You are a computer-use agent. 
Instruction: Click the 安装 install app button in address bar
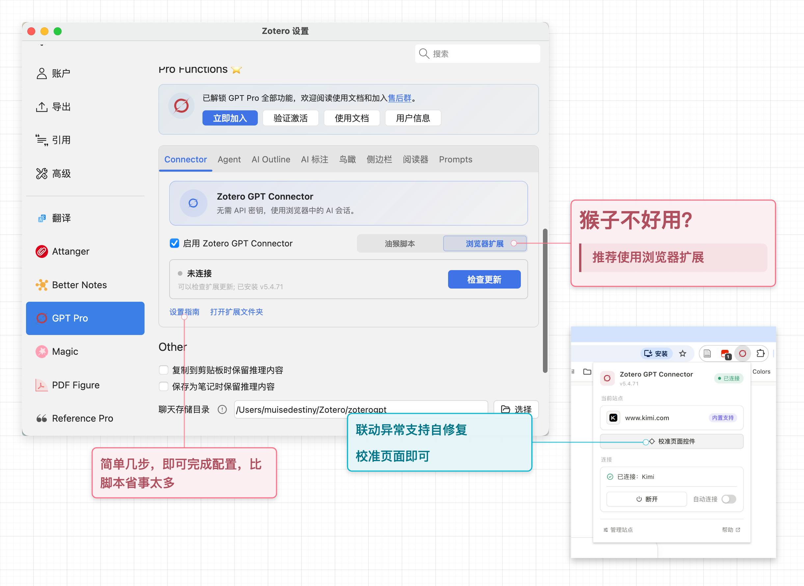656,353
